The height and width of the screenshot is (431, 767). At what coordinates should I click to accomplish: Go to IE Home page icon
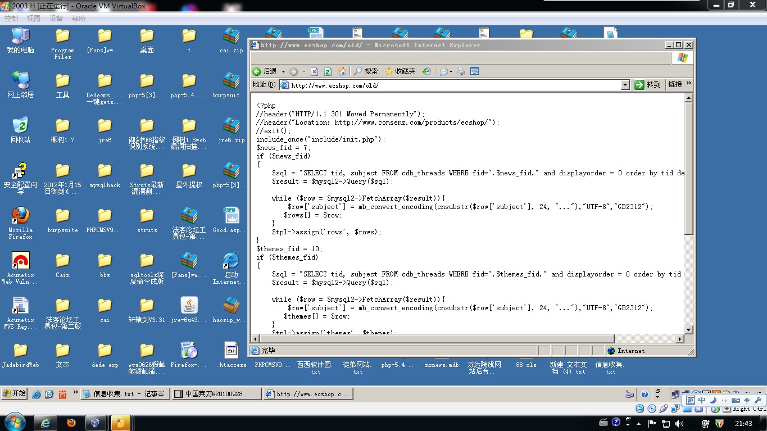tap(342, 71)
